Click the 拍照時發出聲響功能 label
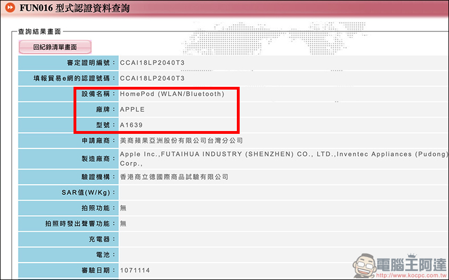 tap(80, 223)
